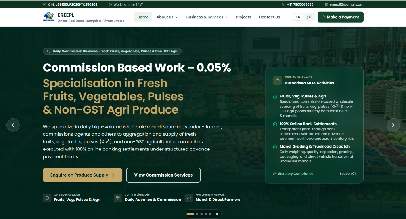Expand the Business & Services dropdown menu
This screenshot has height=219, width=406.
tap(207, 17)
